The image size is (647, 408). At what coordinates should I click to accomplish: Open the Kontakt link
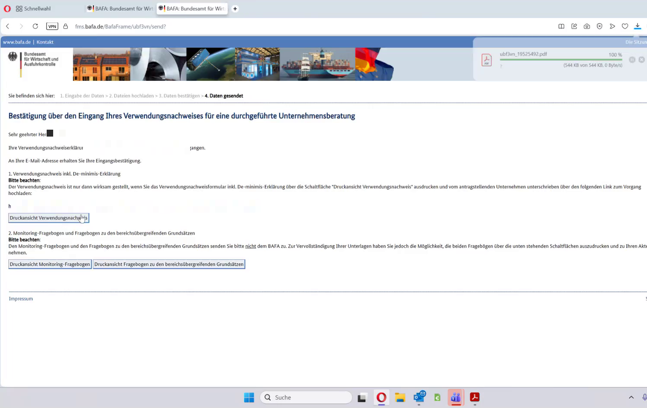45,42
